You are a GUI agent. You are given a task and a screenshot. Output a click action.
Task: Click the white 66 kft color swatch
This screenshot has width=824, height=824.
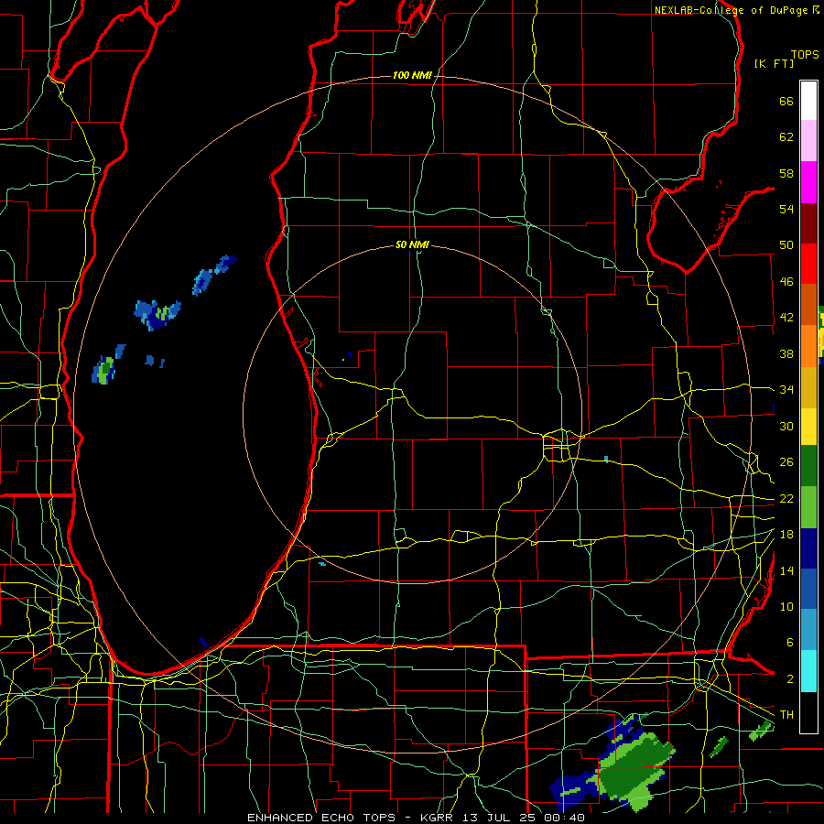(x=808, y=101)
